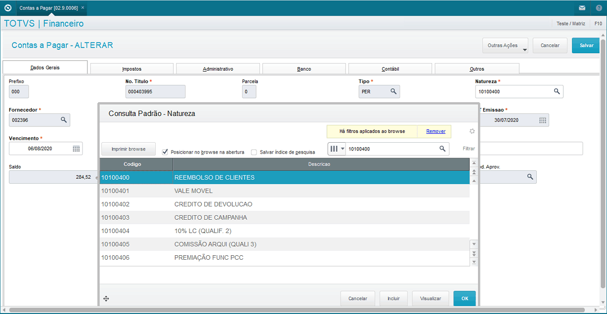Screen dimensions: 607x314
Task: Open the Vencimento calendar picker icon
Action: [76, 149]
